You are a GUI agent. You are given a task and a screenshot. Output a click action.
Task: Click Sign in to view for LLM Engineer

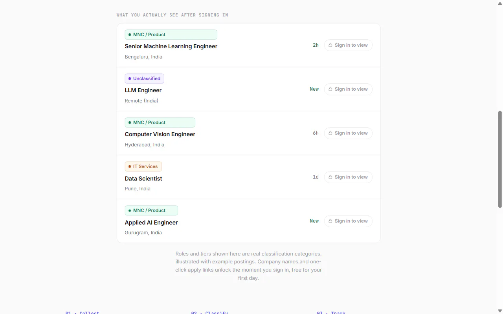pos(348,89)
